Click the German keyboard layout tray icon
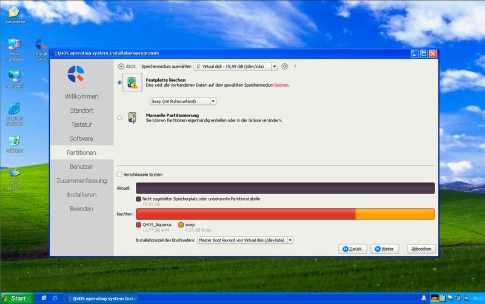The image size is (485, 304). pyautogui.click(x=435, y=298)
